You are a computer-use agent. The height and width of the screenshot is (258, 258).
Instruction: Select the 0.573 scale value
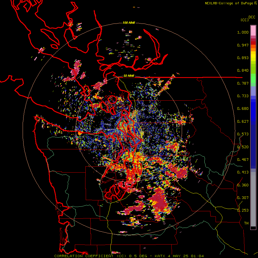(243, 134)
